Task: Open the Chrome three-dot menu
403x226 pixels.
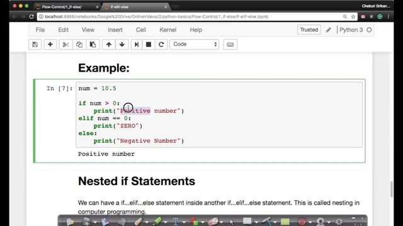Action: 389,17
